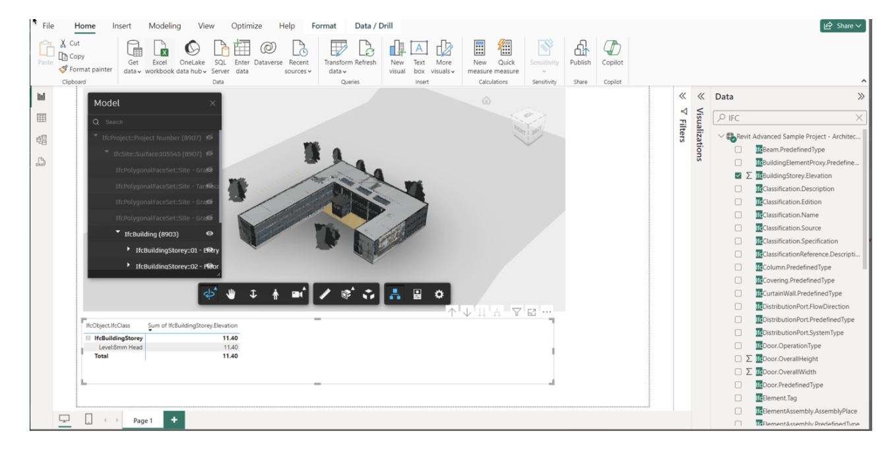Click the Cut command
The image size is (892, 456).
tap(69, 43)
